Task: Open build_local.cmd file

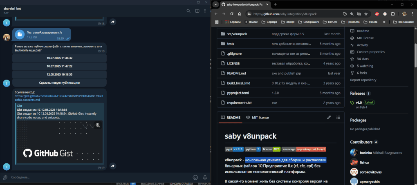Action: [x=239, y=83]
